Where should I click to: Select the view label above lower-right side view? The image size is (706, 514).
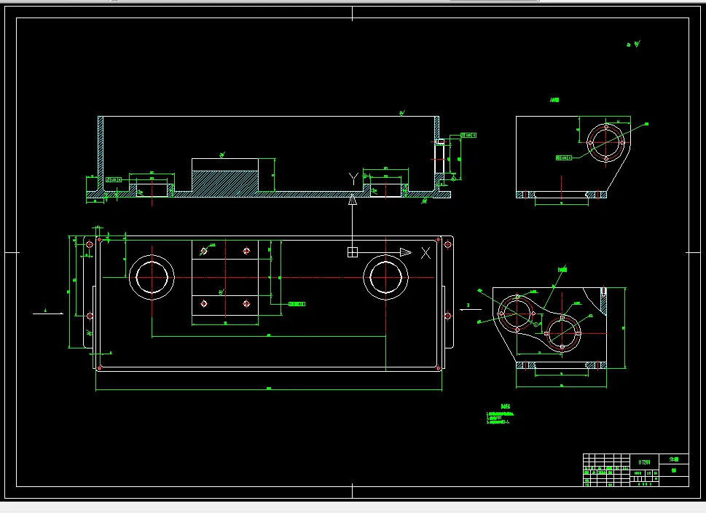click(562, 269)
